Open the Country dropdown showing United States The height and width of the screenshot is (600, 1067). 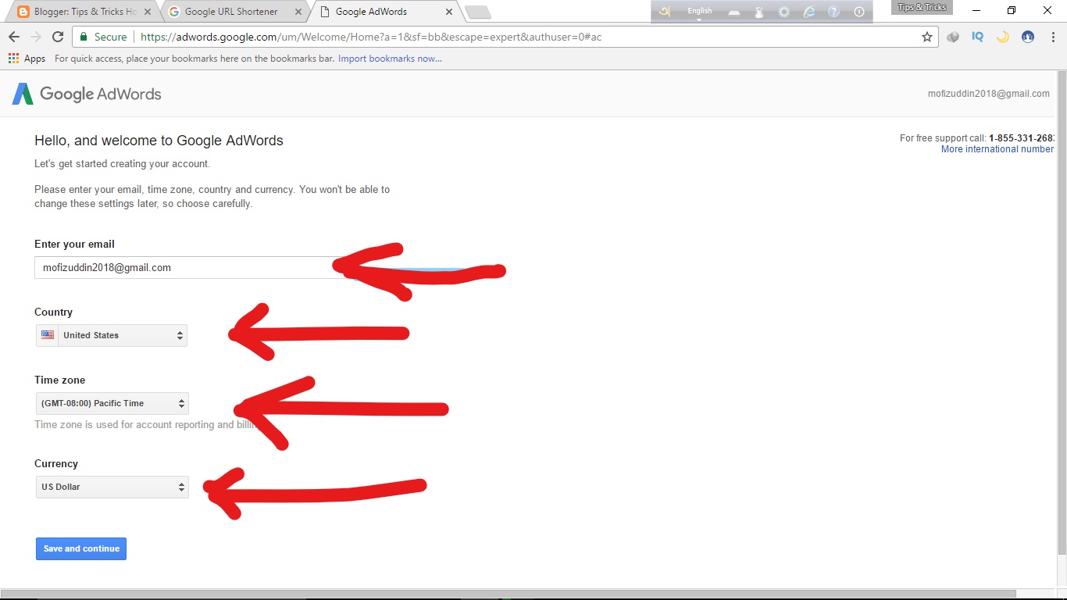(x=112, y=335)
